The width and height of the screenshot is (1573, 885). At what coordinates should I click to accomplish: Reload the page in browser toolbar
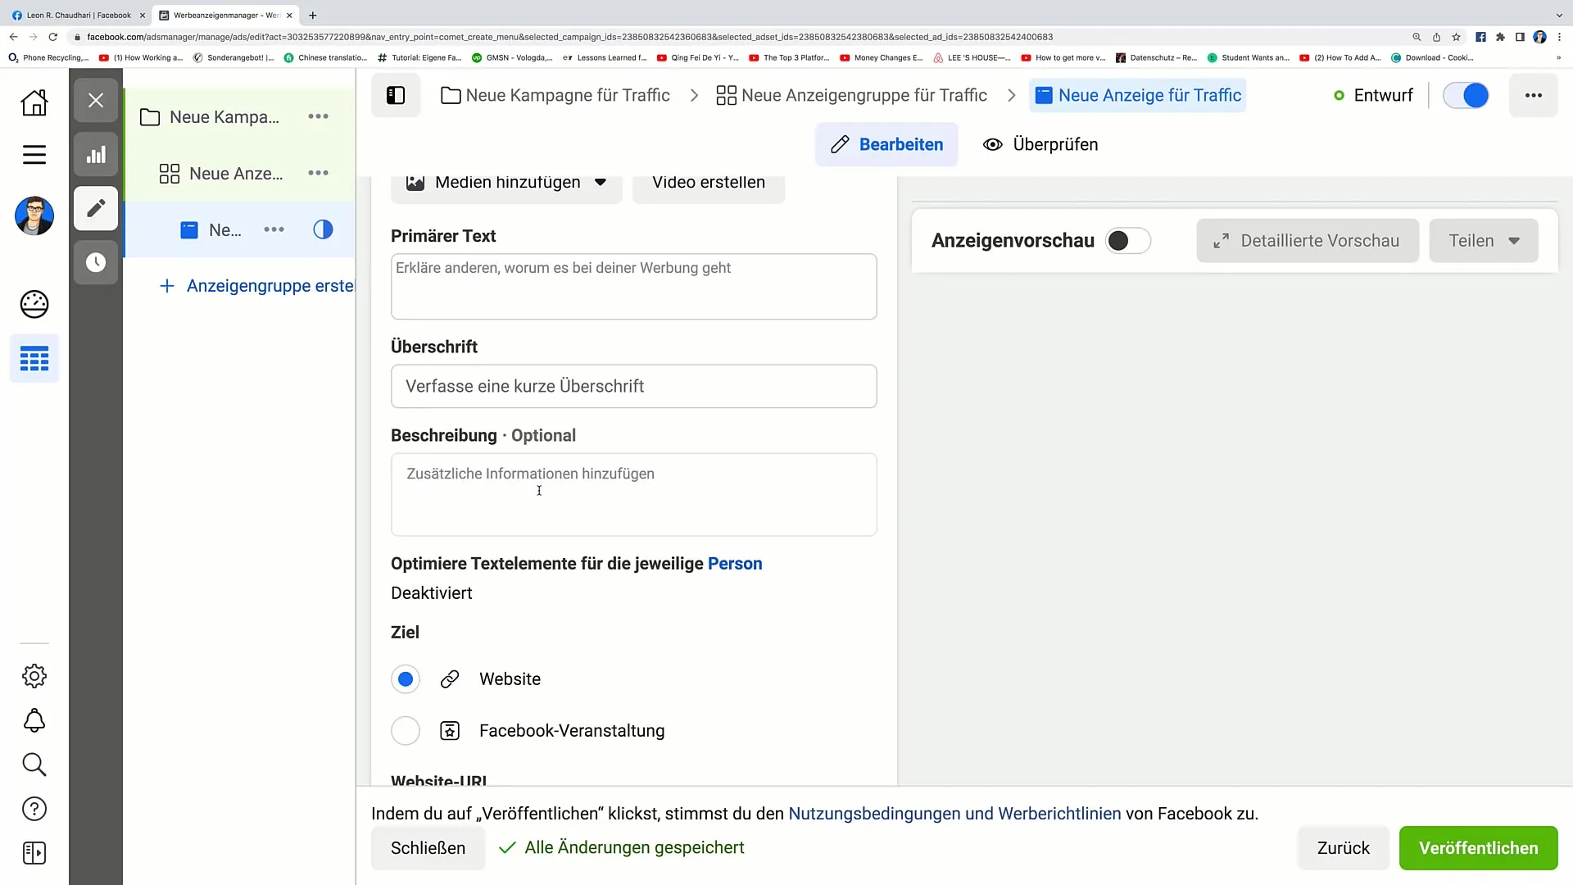tap(53, 37)
